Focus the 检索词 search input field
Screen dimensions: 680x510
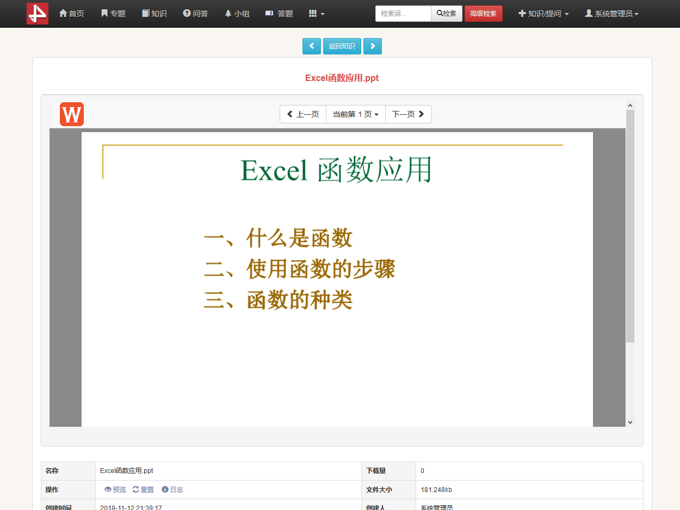point(403,14)
